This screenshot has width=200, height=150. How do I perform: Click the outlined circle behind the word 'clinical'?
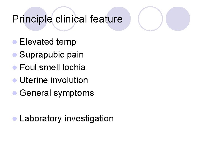point(64,18)
